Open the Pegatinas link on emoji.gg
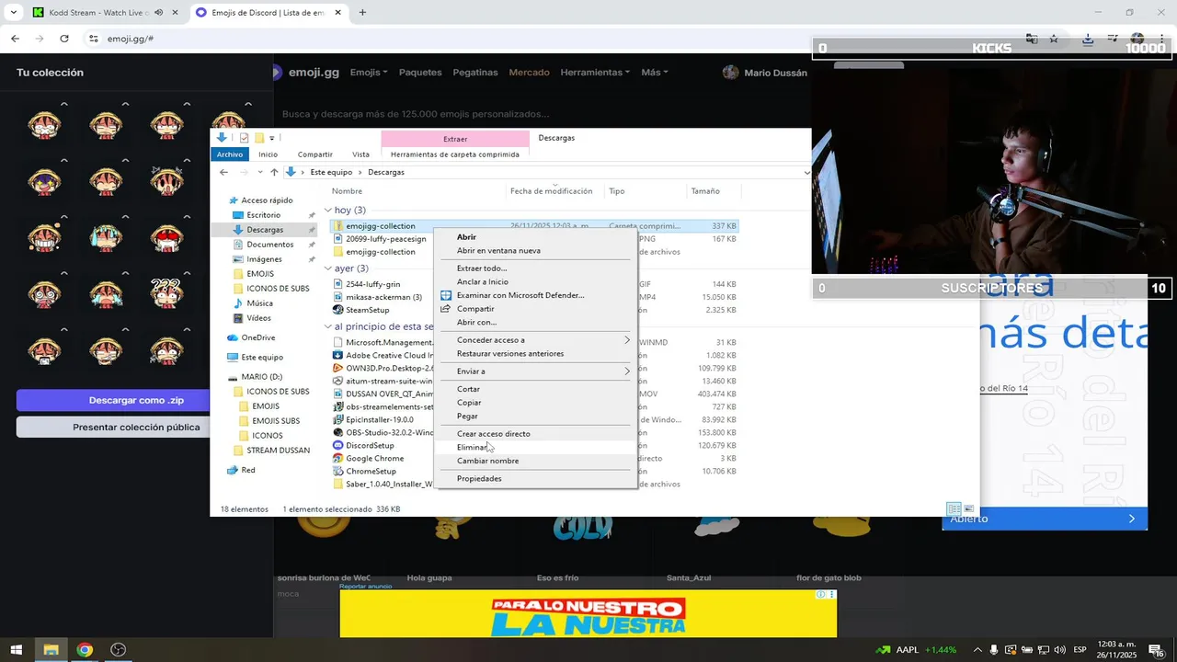 pos(475,73)
